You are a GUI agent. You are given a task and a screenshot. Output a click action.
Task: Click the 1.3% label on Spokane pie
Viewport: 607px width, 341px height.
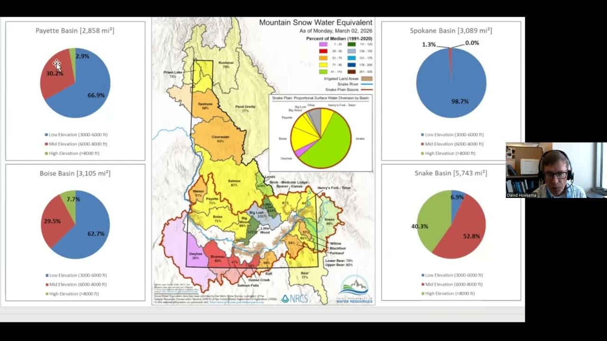[x=429, y=44]
